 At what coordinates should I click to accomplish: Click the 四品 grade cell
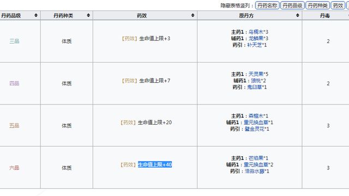(14, 83)
